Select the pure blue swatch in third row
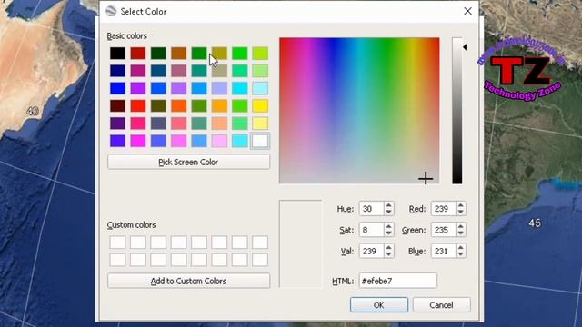This screenshot has width=582, height=327. click(117, 88)
